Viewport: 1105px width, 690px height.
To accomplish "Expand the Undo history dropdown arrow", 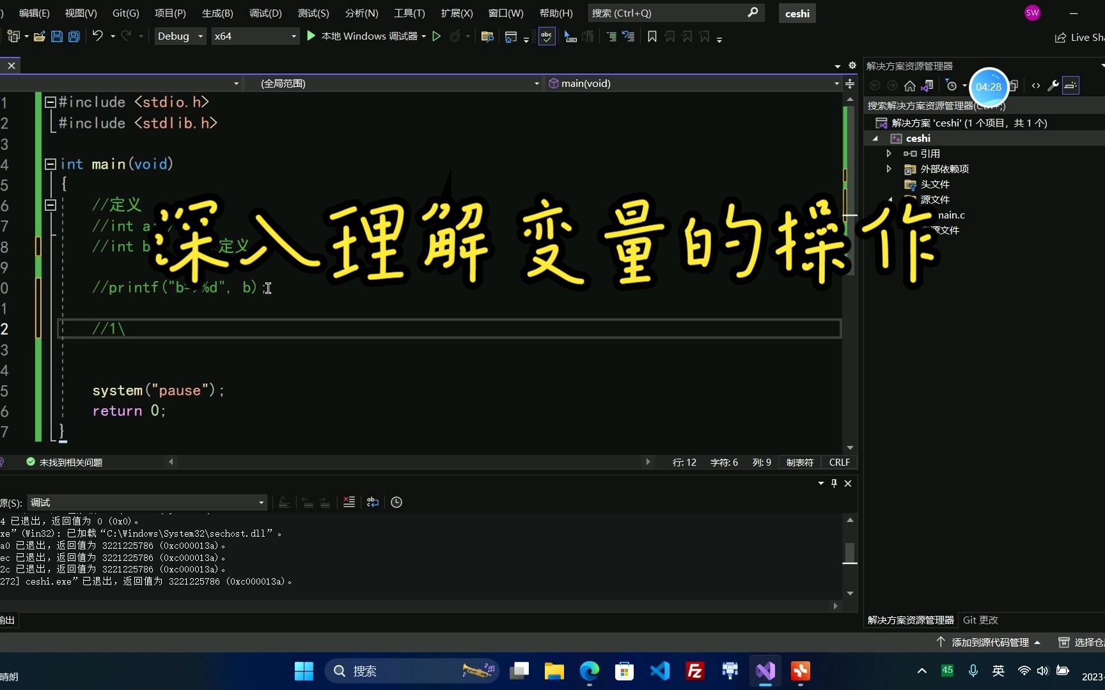I will click(x=113, y=36).
